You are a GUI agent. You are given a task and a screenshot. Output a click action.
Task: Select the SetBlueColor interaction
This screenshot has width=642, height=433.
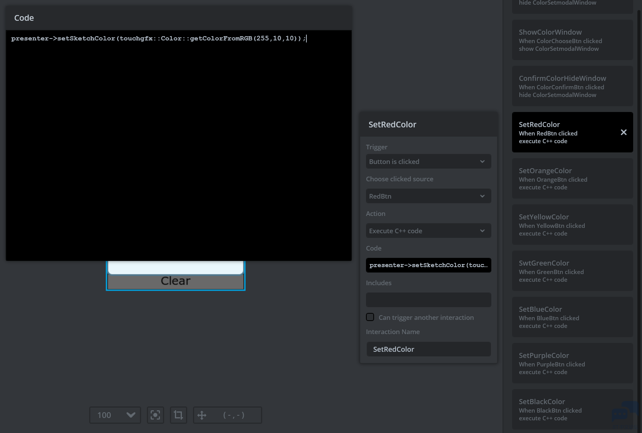point(572,317)
